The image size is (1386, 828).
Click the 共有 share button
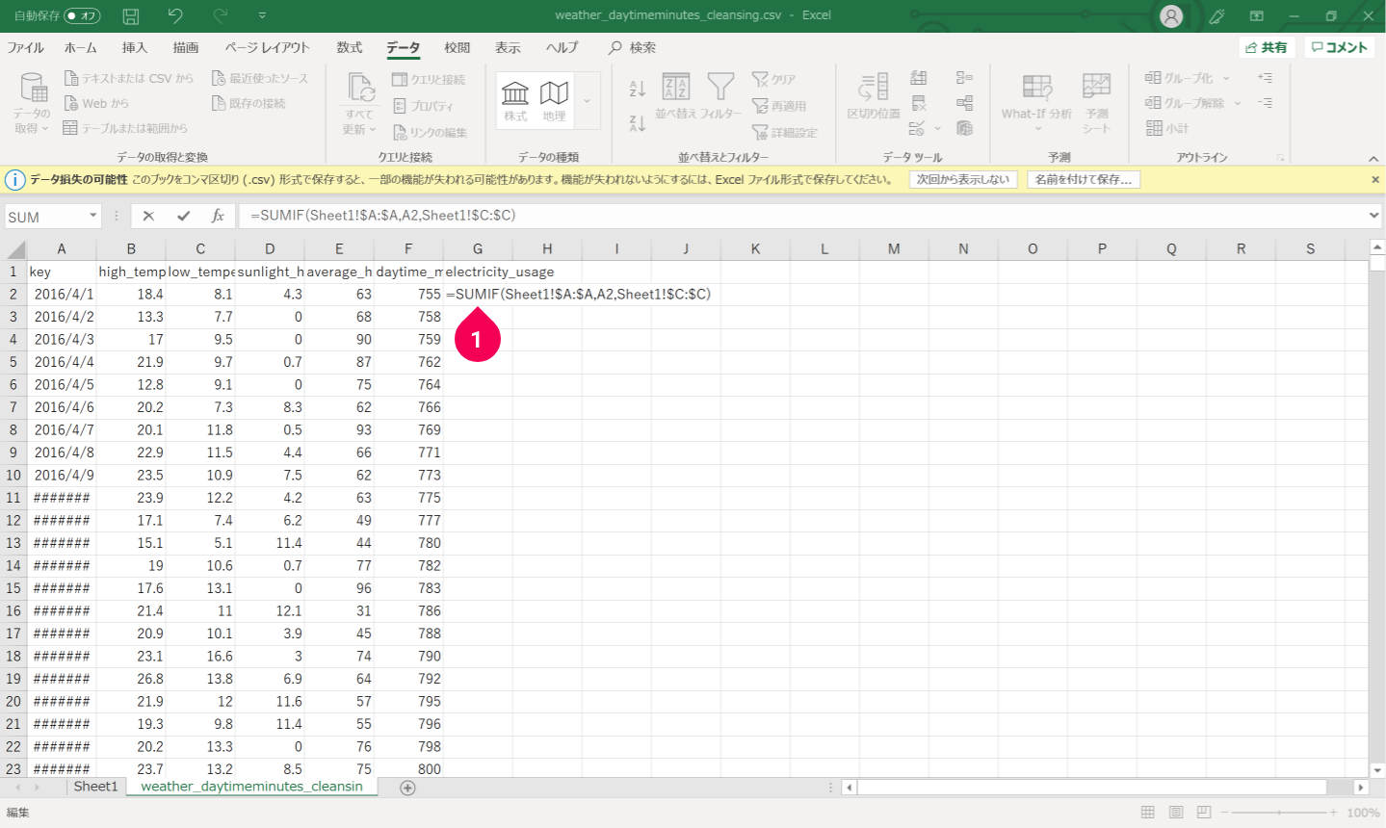click(x=1266, y=47)
